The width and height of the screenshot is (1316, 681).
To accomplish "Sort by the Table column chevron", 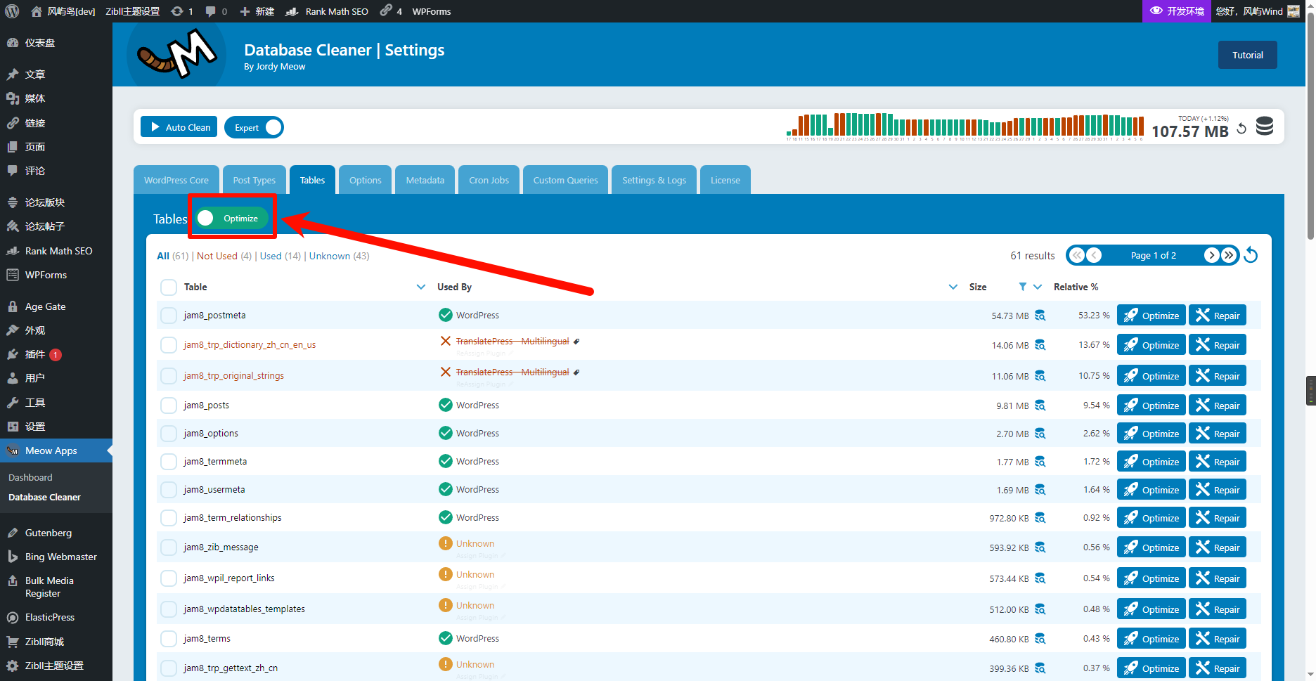I will pos(421,287).
